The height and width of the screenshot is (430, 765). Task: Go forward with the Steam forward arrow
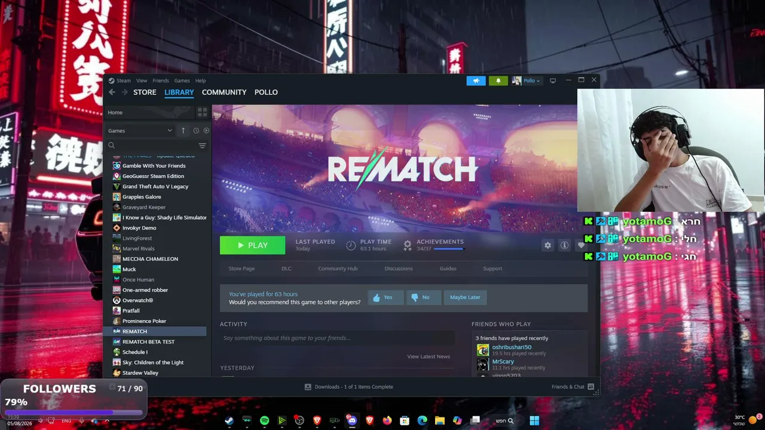pyautogui.click(x=124, y=92)
